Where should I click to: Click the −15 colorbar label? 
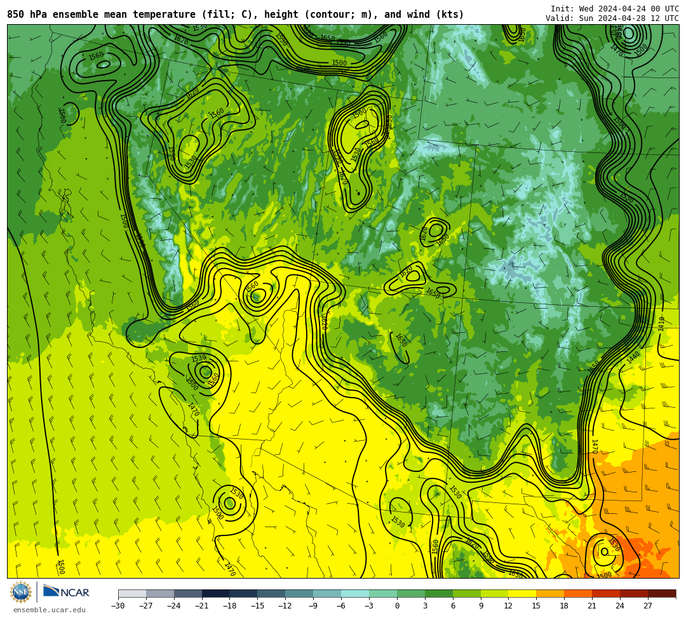(x=257, y=606)
